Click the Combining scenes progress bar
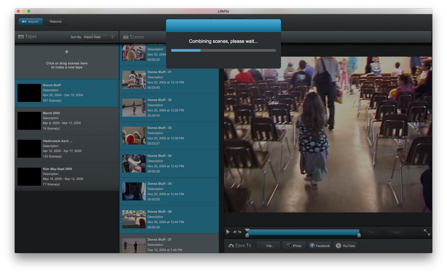The height and width of the screenshot is (274, 447). tap(223, 50)
